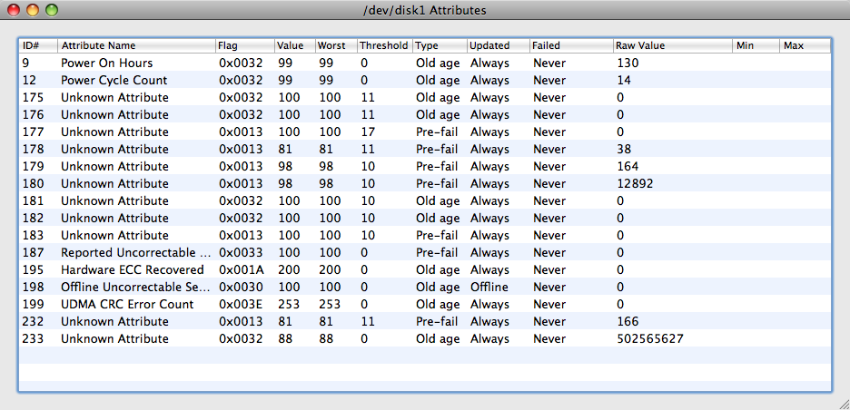Image resolution: width=850 pixels, height=410 pixels.
Task: Select attribute row with ID 177
Action: pyautogui.click(x=425, y=132)
